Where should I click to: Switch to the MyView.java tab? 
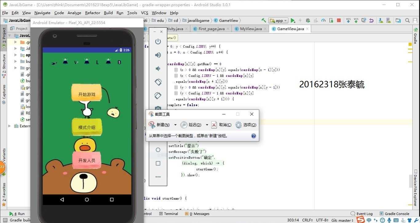251,29
